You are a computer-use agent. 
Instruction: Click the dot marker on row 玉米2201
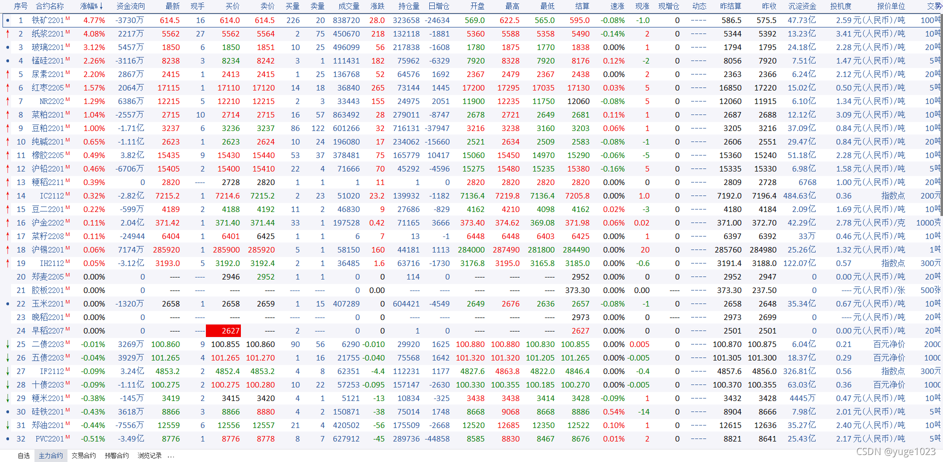pos(7,304)
